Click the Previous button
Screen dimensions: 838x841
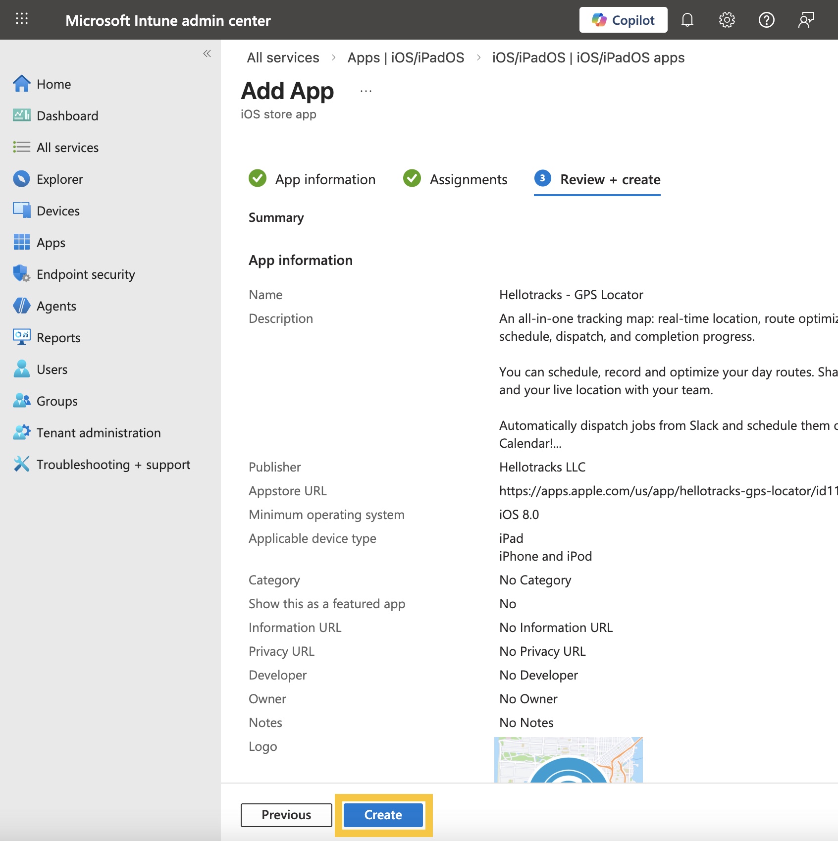286,815
